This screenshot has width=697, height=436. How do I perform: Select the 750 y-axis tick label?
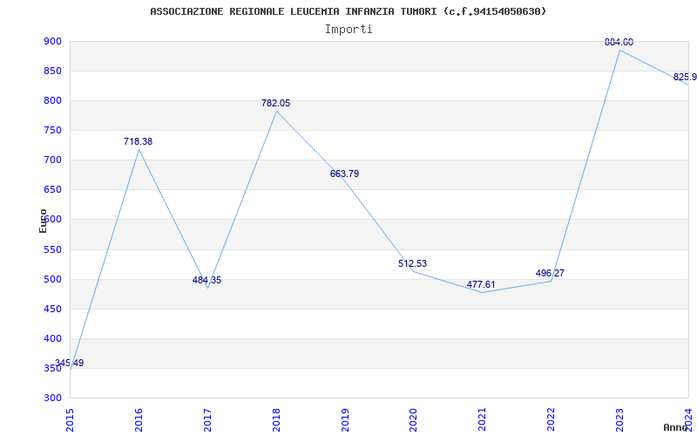[52, 131]
